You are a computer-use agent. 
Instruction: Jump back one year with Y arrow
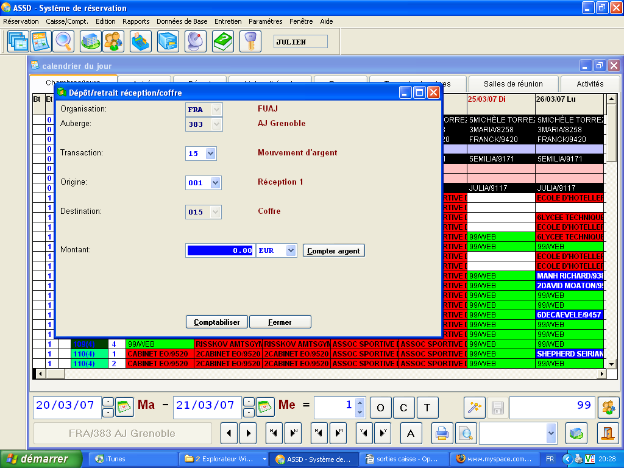point(364,433)
